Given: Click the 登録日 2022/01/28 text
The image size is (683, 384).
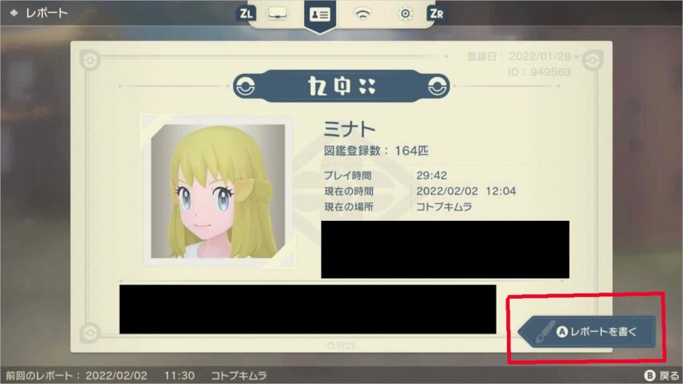Looking at the screenshot, I should [x=519, y=56].
